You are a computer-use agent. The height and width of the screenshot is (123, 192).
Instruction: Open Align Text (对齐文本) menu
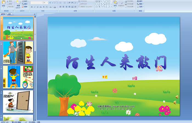pos(83,4)
